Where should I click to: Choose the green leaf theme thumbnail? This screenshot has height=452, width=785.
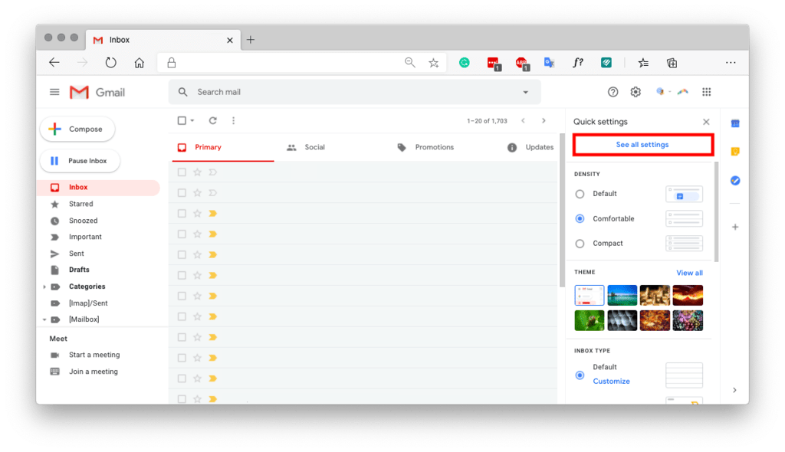(x=590, y=320)
